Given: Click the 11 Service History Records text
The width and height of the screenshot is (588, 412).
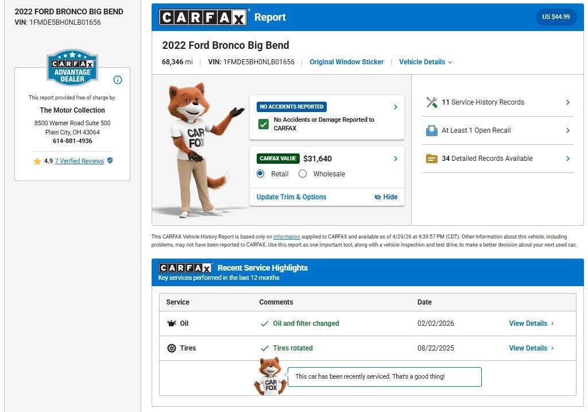Looking at the screenshot, I should point(482,102).
